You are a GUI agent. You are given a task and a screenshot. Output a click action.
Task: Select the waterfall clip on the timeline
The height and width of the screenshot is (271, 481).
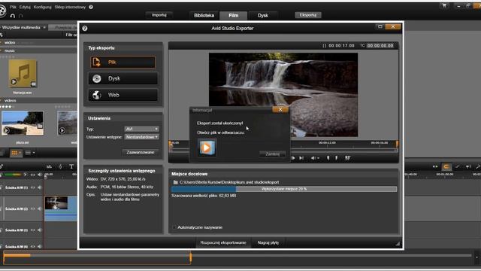61,209
